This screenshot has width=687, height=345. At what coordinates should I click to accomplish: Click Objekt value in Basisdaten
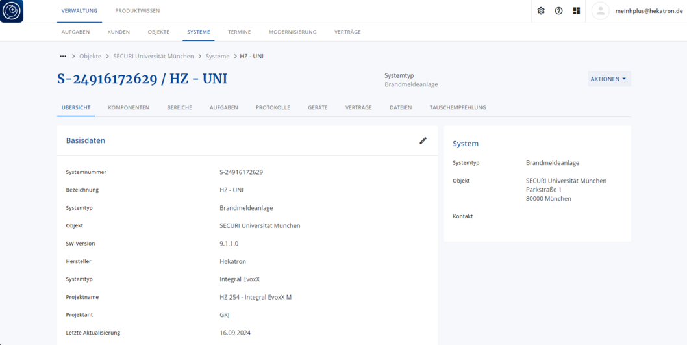point(260,225)
